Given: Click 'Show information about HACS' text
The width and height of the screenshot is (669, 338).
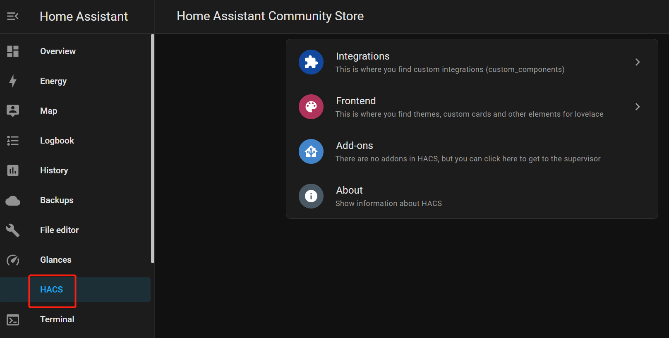Looking at the screenshot, I should click(x=388, y=204).
